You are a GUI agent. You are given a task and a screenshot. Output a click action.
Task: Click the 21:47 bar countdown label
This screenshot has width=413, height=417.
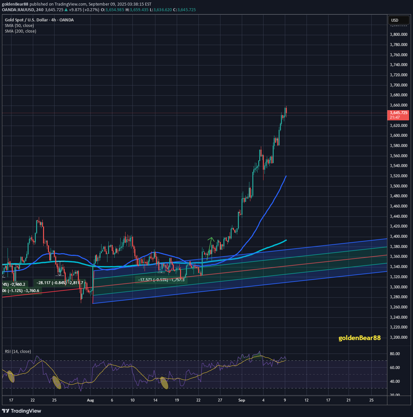(395, 117)
